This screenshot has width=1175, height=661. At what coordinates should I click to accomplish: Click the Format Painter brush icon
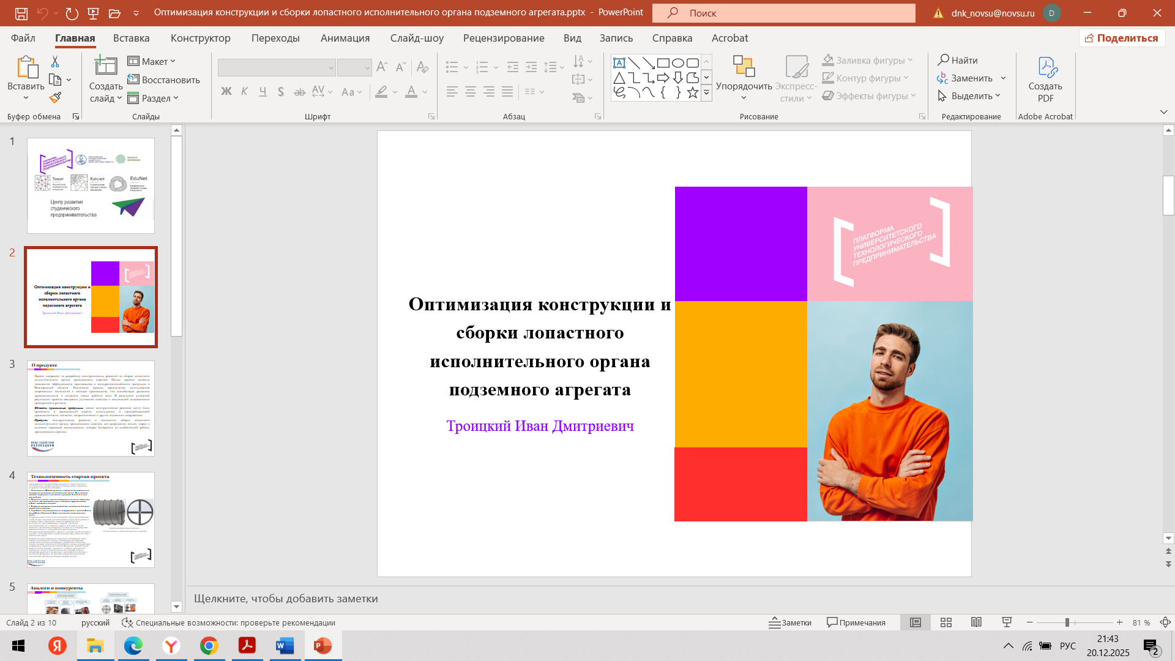pos(55,97)
